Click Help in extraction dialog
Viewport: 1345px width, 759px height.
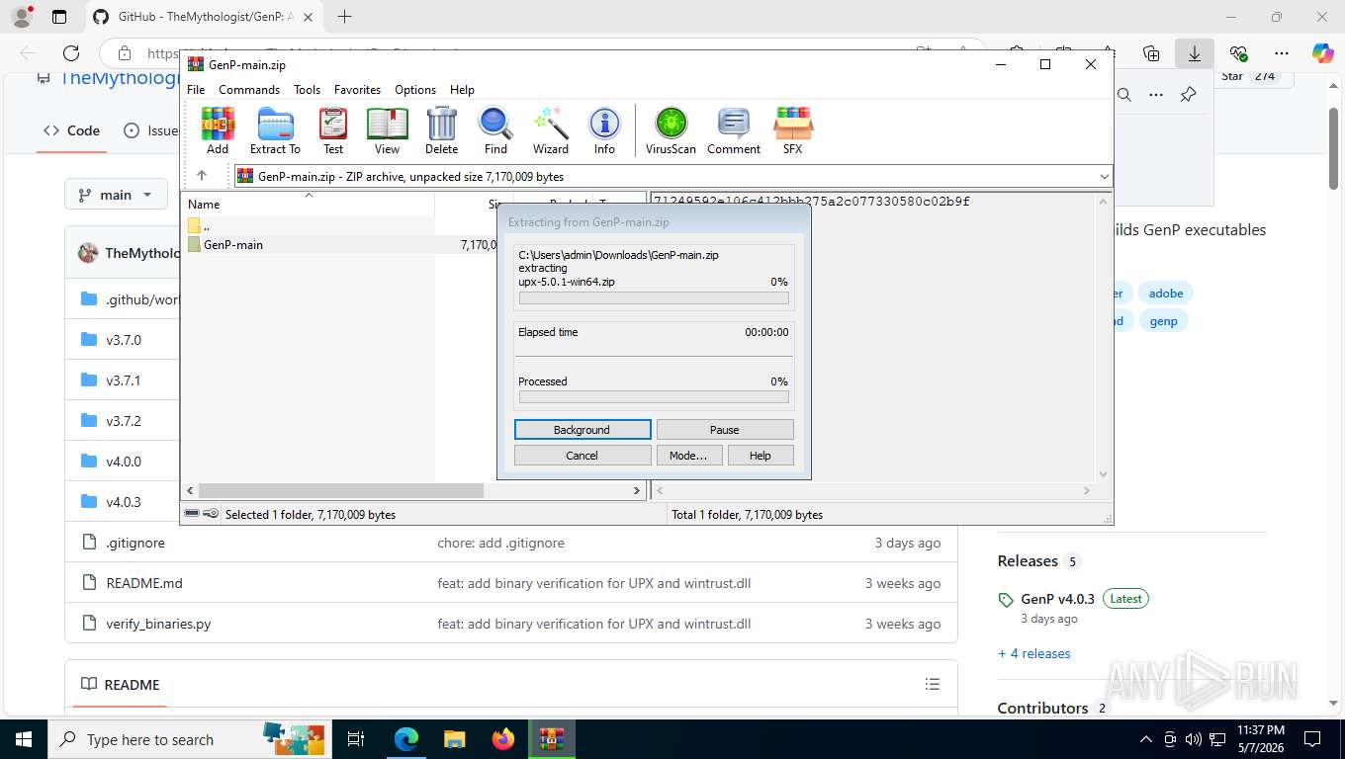click(761, 456)
